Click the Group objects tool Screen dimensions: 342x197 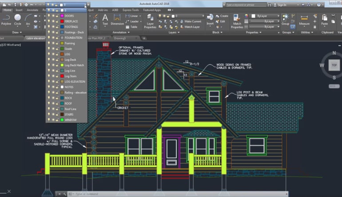pos(285,20)
